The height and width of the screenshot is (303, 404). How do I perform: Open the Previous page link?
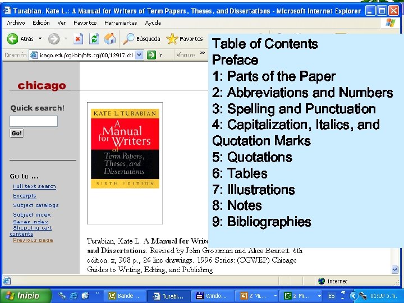tap(33, 240)
